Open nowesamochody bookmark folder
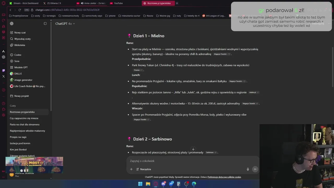Screen dimensions: 334x188 pos(68,16)
